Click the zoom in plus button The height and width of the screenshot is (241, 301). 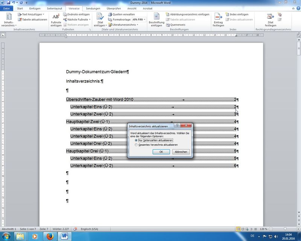(298, 229)
